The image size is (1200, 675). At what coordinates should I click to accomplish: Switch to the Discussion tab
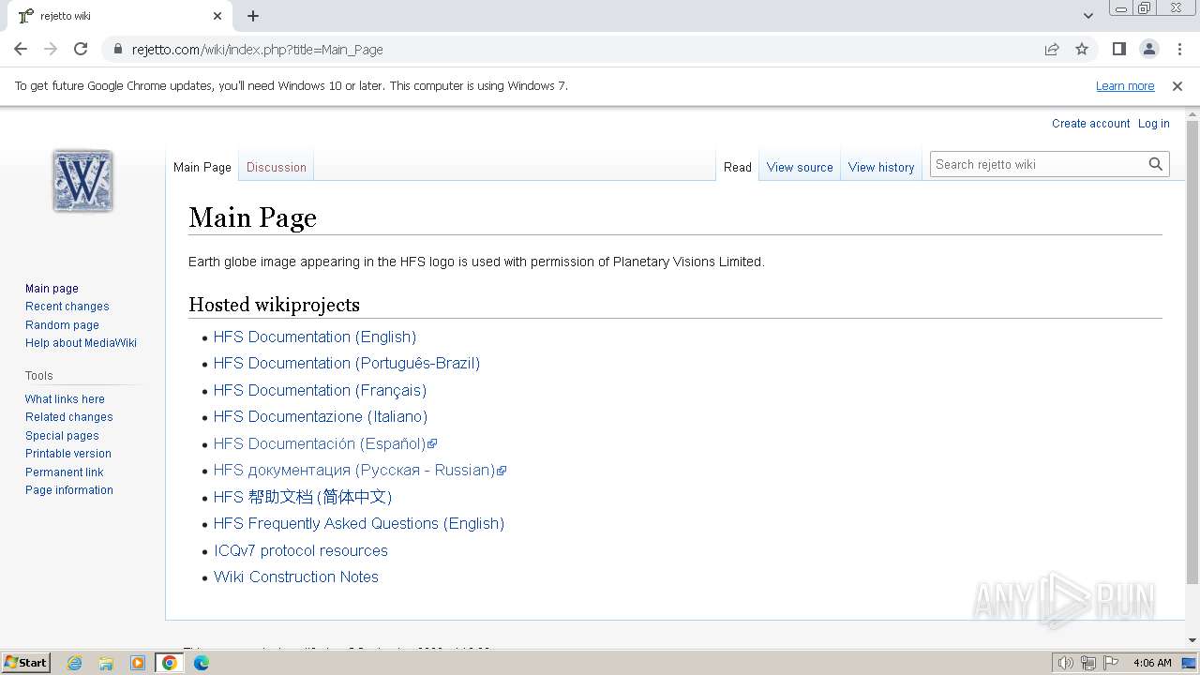click(x=277, y=167)
